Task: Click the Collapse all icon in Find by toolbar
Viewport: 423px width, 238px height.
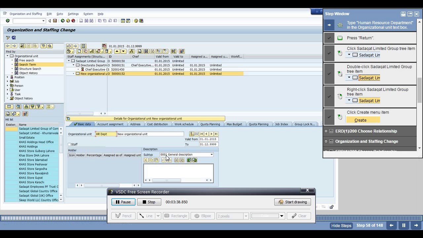Action: (50, 46)
